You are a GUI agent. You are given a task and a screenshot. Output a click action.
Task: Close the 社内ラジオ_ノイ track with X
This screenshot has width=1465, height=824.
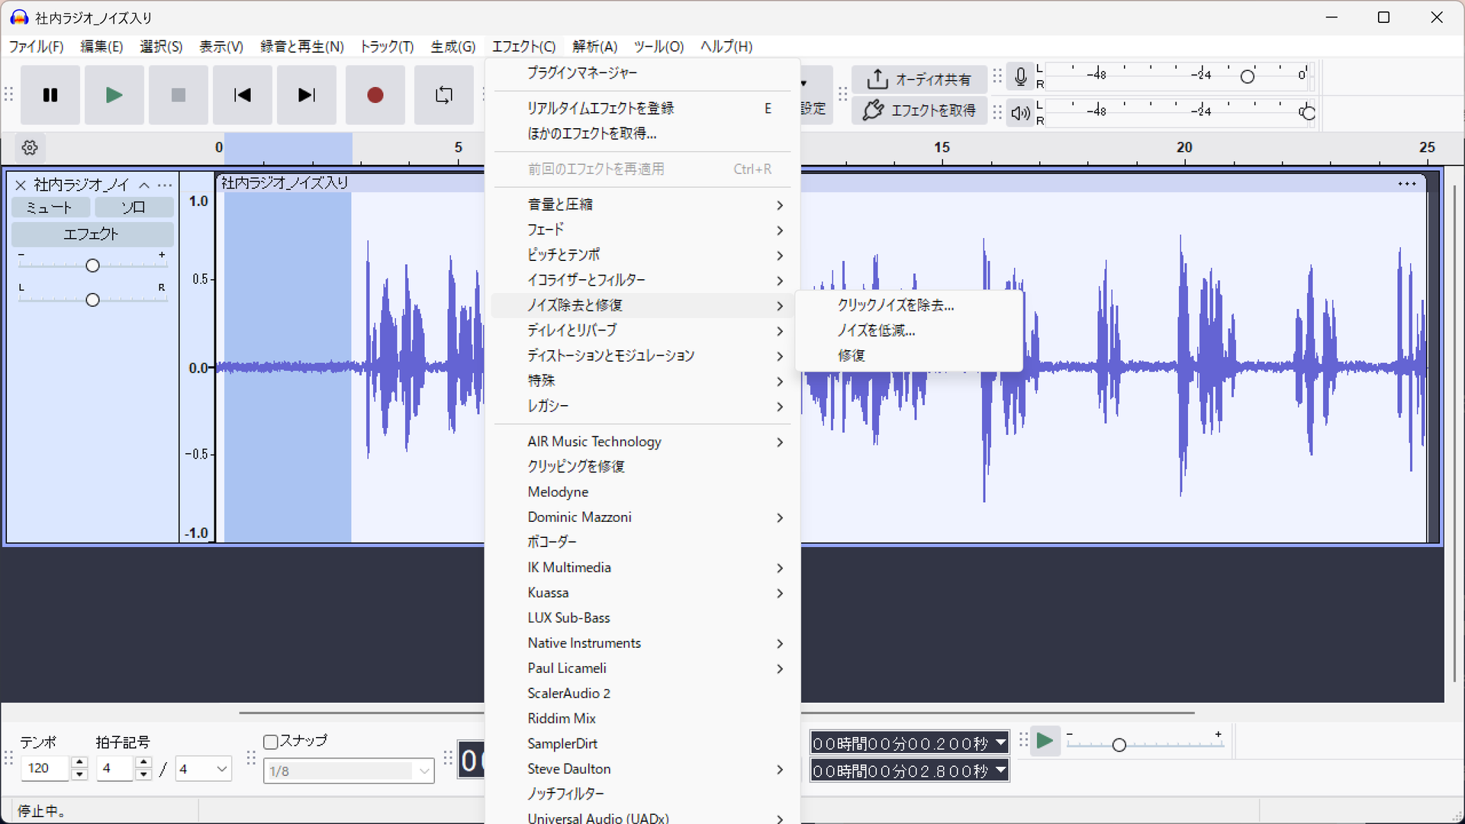[x=21, y=185]
